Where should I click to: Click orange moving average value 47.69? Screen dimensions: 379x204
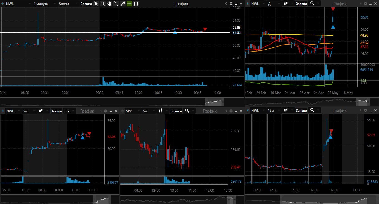click(364, 43)
